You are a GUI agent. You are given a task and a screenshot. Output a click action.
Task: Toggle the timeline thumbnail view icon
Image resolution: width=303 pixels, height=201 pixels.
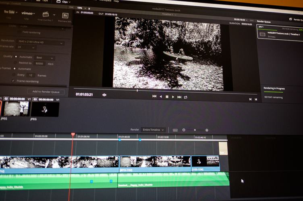(x=175, y=130)
